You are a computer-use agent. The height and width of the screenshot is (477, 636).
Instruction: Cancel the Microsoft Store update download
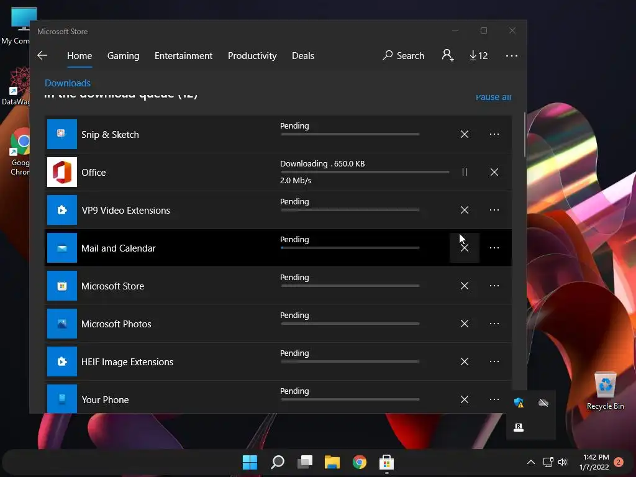[465, 286]
